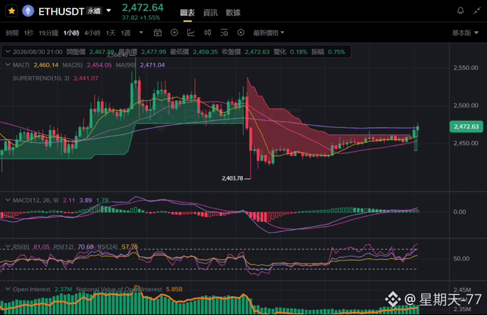Expand more time intervals dropdown
487x315 pixels.
point(141,32)
